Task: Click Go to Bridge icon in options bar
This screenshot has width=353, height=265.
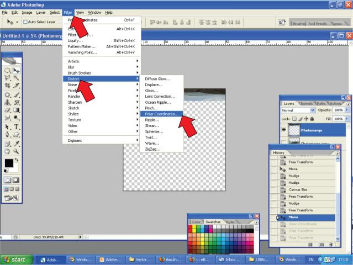Action: click(282, 22)
